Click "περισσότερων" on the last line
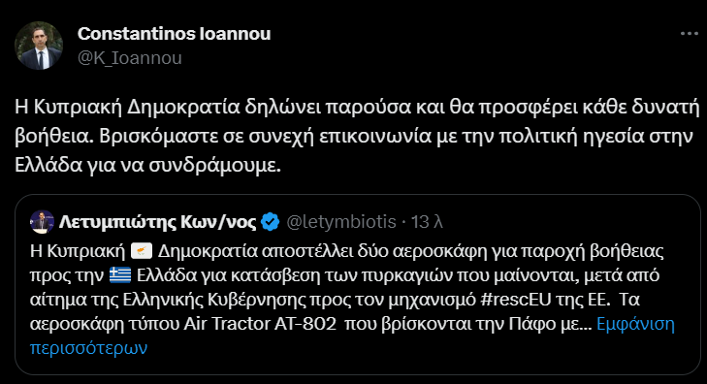 coord(88,348)
